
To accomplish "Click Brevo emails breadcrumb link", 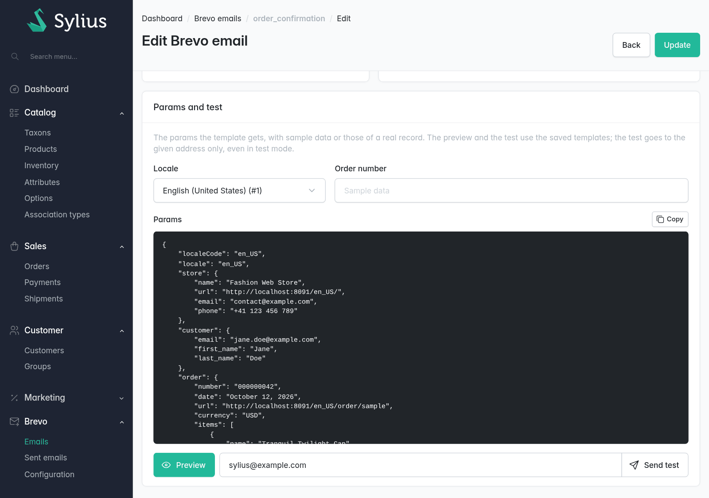I will click(218, 19).
